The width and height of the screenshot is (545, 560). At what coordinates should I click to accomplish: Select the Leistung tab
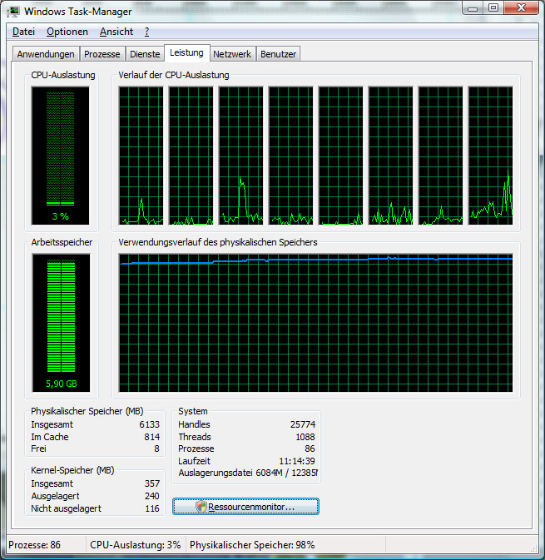click(186, 53)
